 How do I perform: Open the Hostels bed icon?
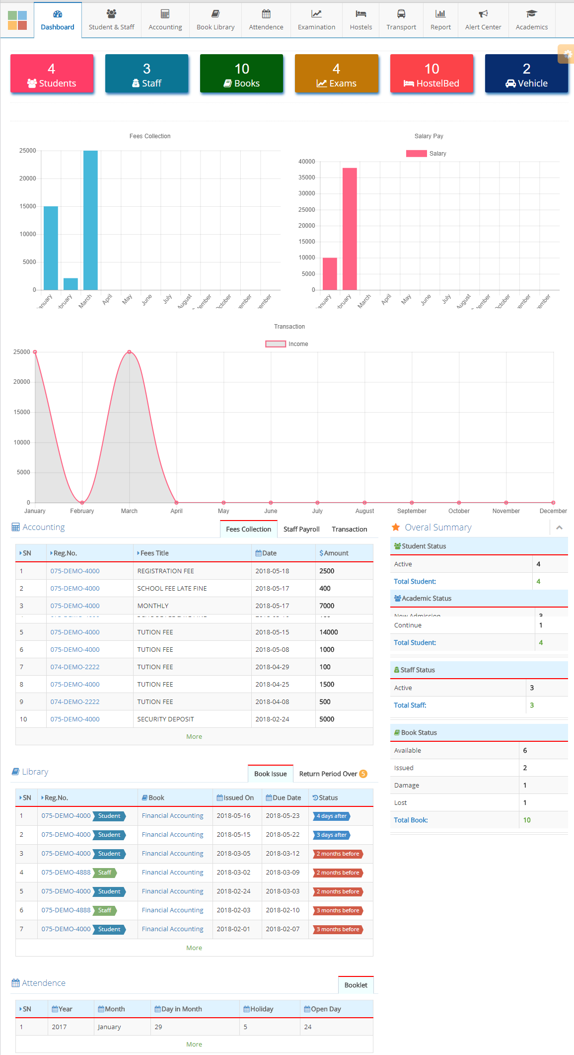point(360,14)
